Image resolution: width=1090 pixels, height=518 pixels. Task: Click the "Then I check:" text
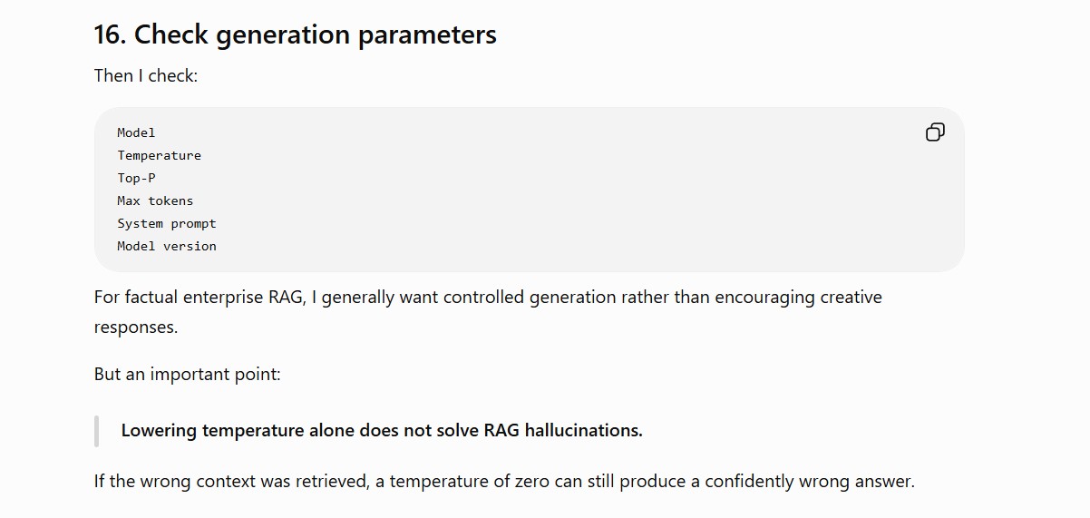pyautogui.click(x=146, y=76)
